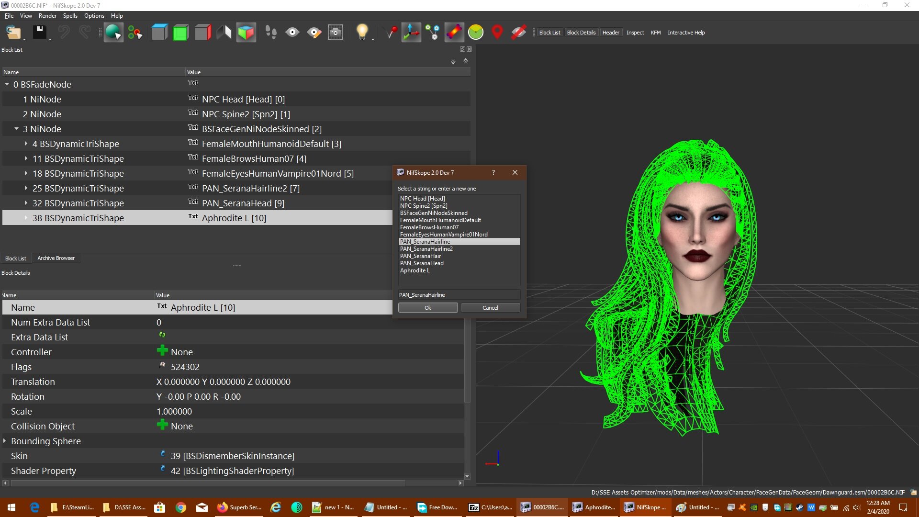
Task: Click Ok in the string dialog
Action: pyautogui.click(x=428, y=308)
